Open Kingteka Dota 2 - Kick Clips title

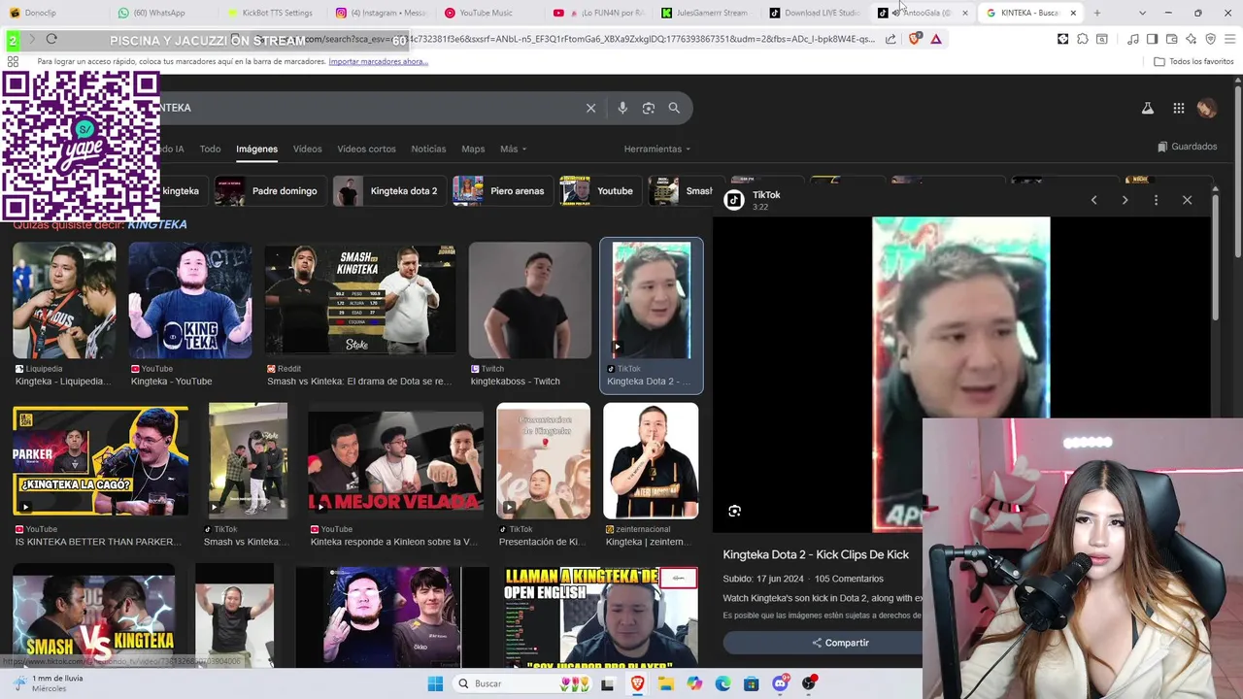pos(816,554)
